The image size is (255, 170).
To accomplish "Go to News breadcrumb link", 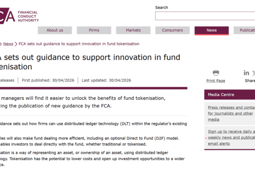I will [8, 44].
